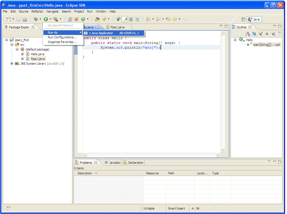Open the Debug dropdown arrow
Image resolution: width=287 pixels, height=214 pixels.
40,19
